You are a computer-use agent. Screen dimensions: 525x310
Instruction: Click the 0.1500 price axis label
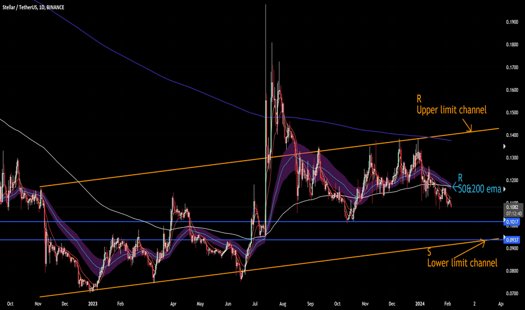pos(512,113)
